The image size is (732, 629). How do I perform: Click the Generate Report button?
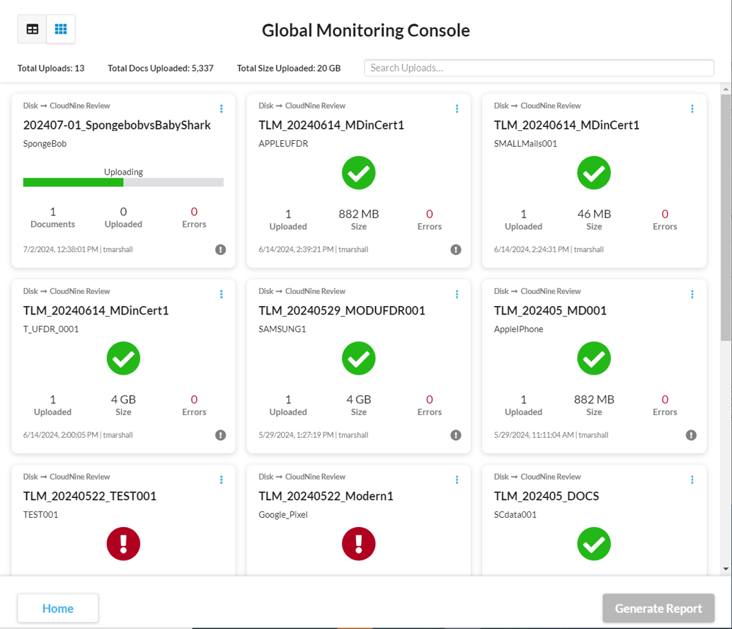tap(658, 608)
